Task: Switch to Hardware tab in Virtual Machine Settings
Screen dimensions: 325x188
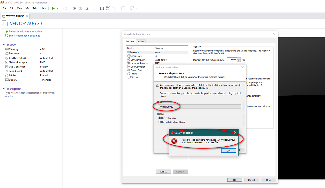Action: [x=129, y=41]
